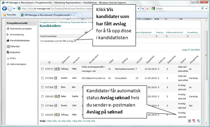The height and width of the screenshot is (127, 210).
Task: Open the Favorites star button
Action: coord(9,15)
